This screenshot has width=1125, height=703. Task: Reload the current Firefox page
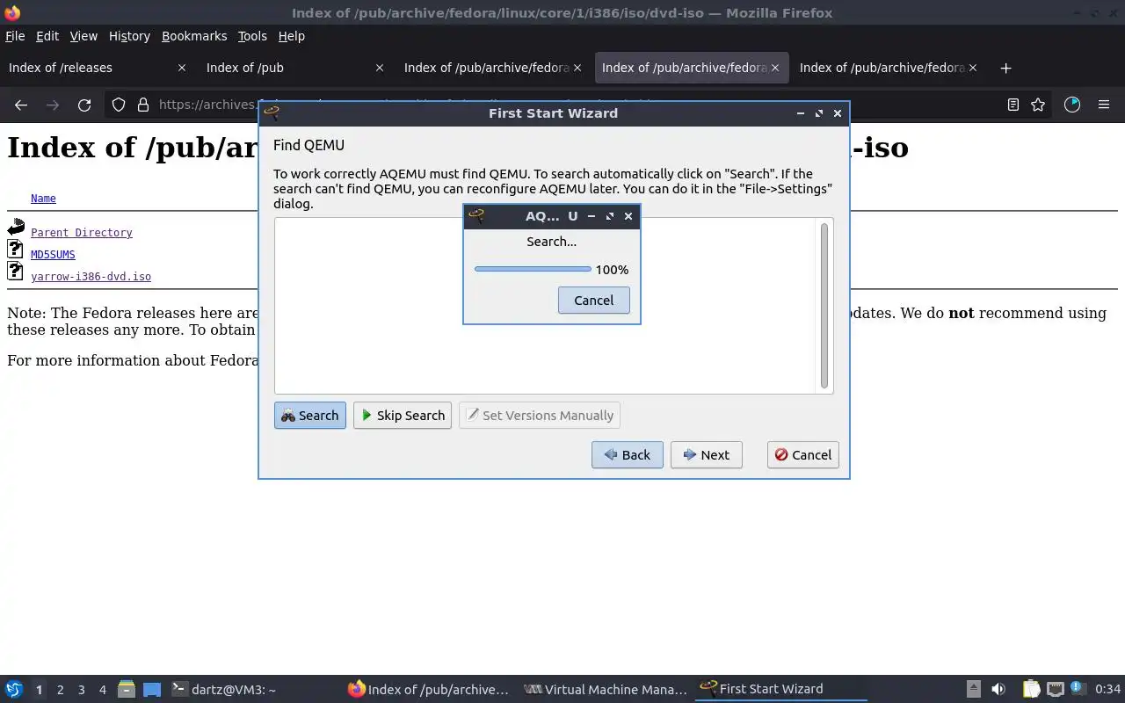[x=84, y=105]
